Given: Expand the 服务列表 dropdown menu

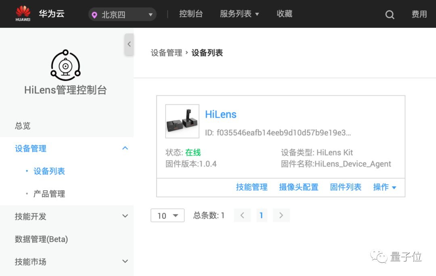Looking at the screenshot, I should coord(239,14).
